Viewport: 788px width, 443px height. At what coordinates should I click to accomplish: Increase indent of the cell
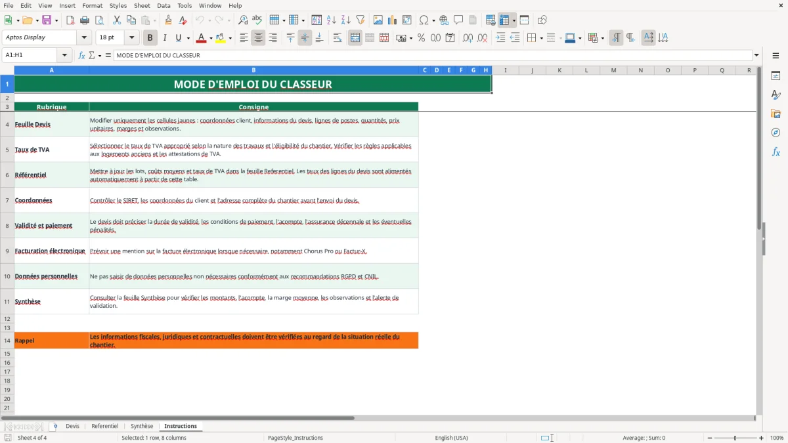coord(500,38)
